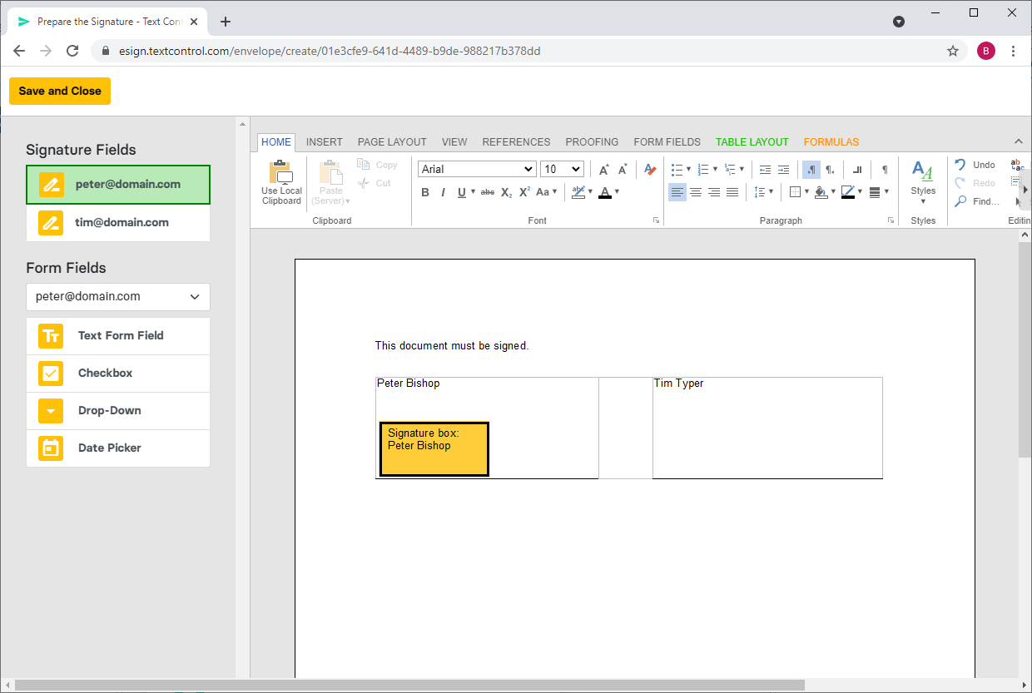Expand the peter@domain.com form fields dropdown
The height and width of the screenshot is (693, 1032).
pos(118,297)
